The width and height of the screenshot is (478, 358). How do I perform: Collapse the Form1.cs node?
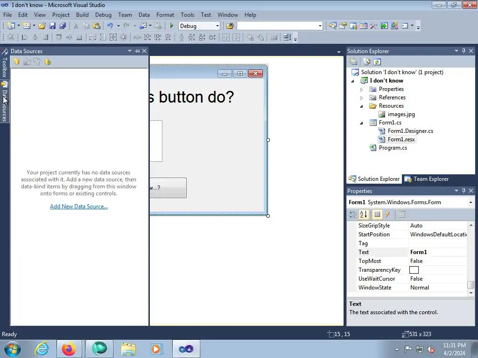pos(362,123)
